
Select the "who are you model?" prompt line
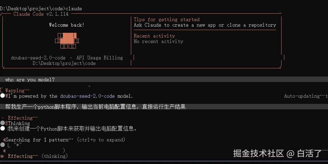click(x=30, y=80)
